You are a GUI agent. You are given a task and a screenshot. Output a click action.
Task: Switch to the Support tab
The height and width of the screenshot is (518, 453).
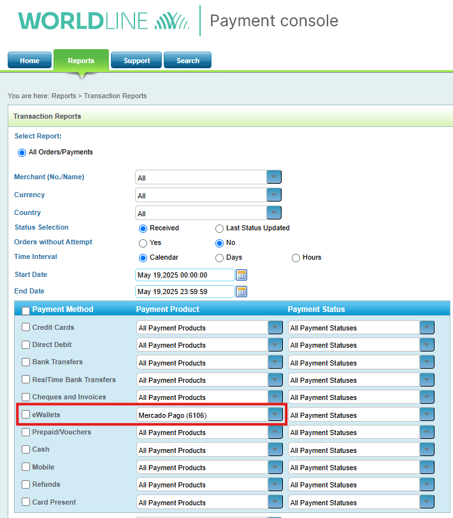click(136, 61)
